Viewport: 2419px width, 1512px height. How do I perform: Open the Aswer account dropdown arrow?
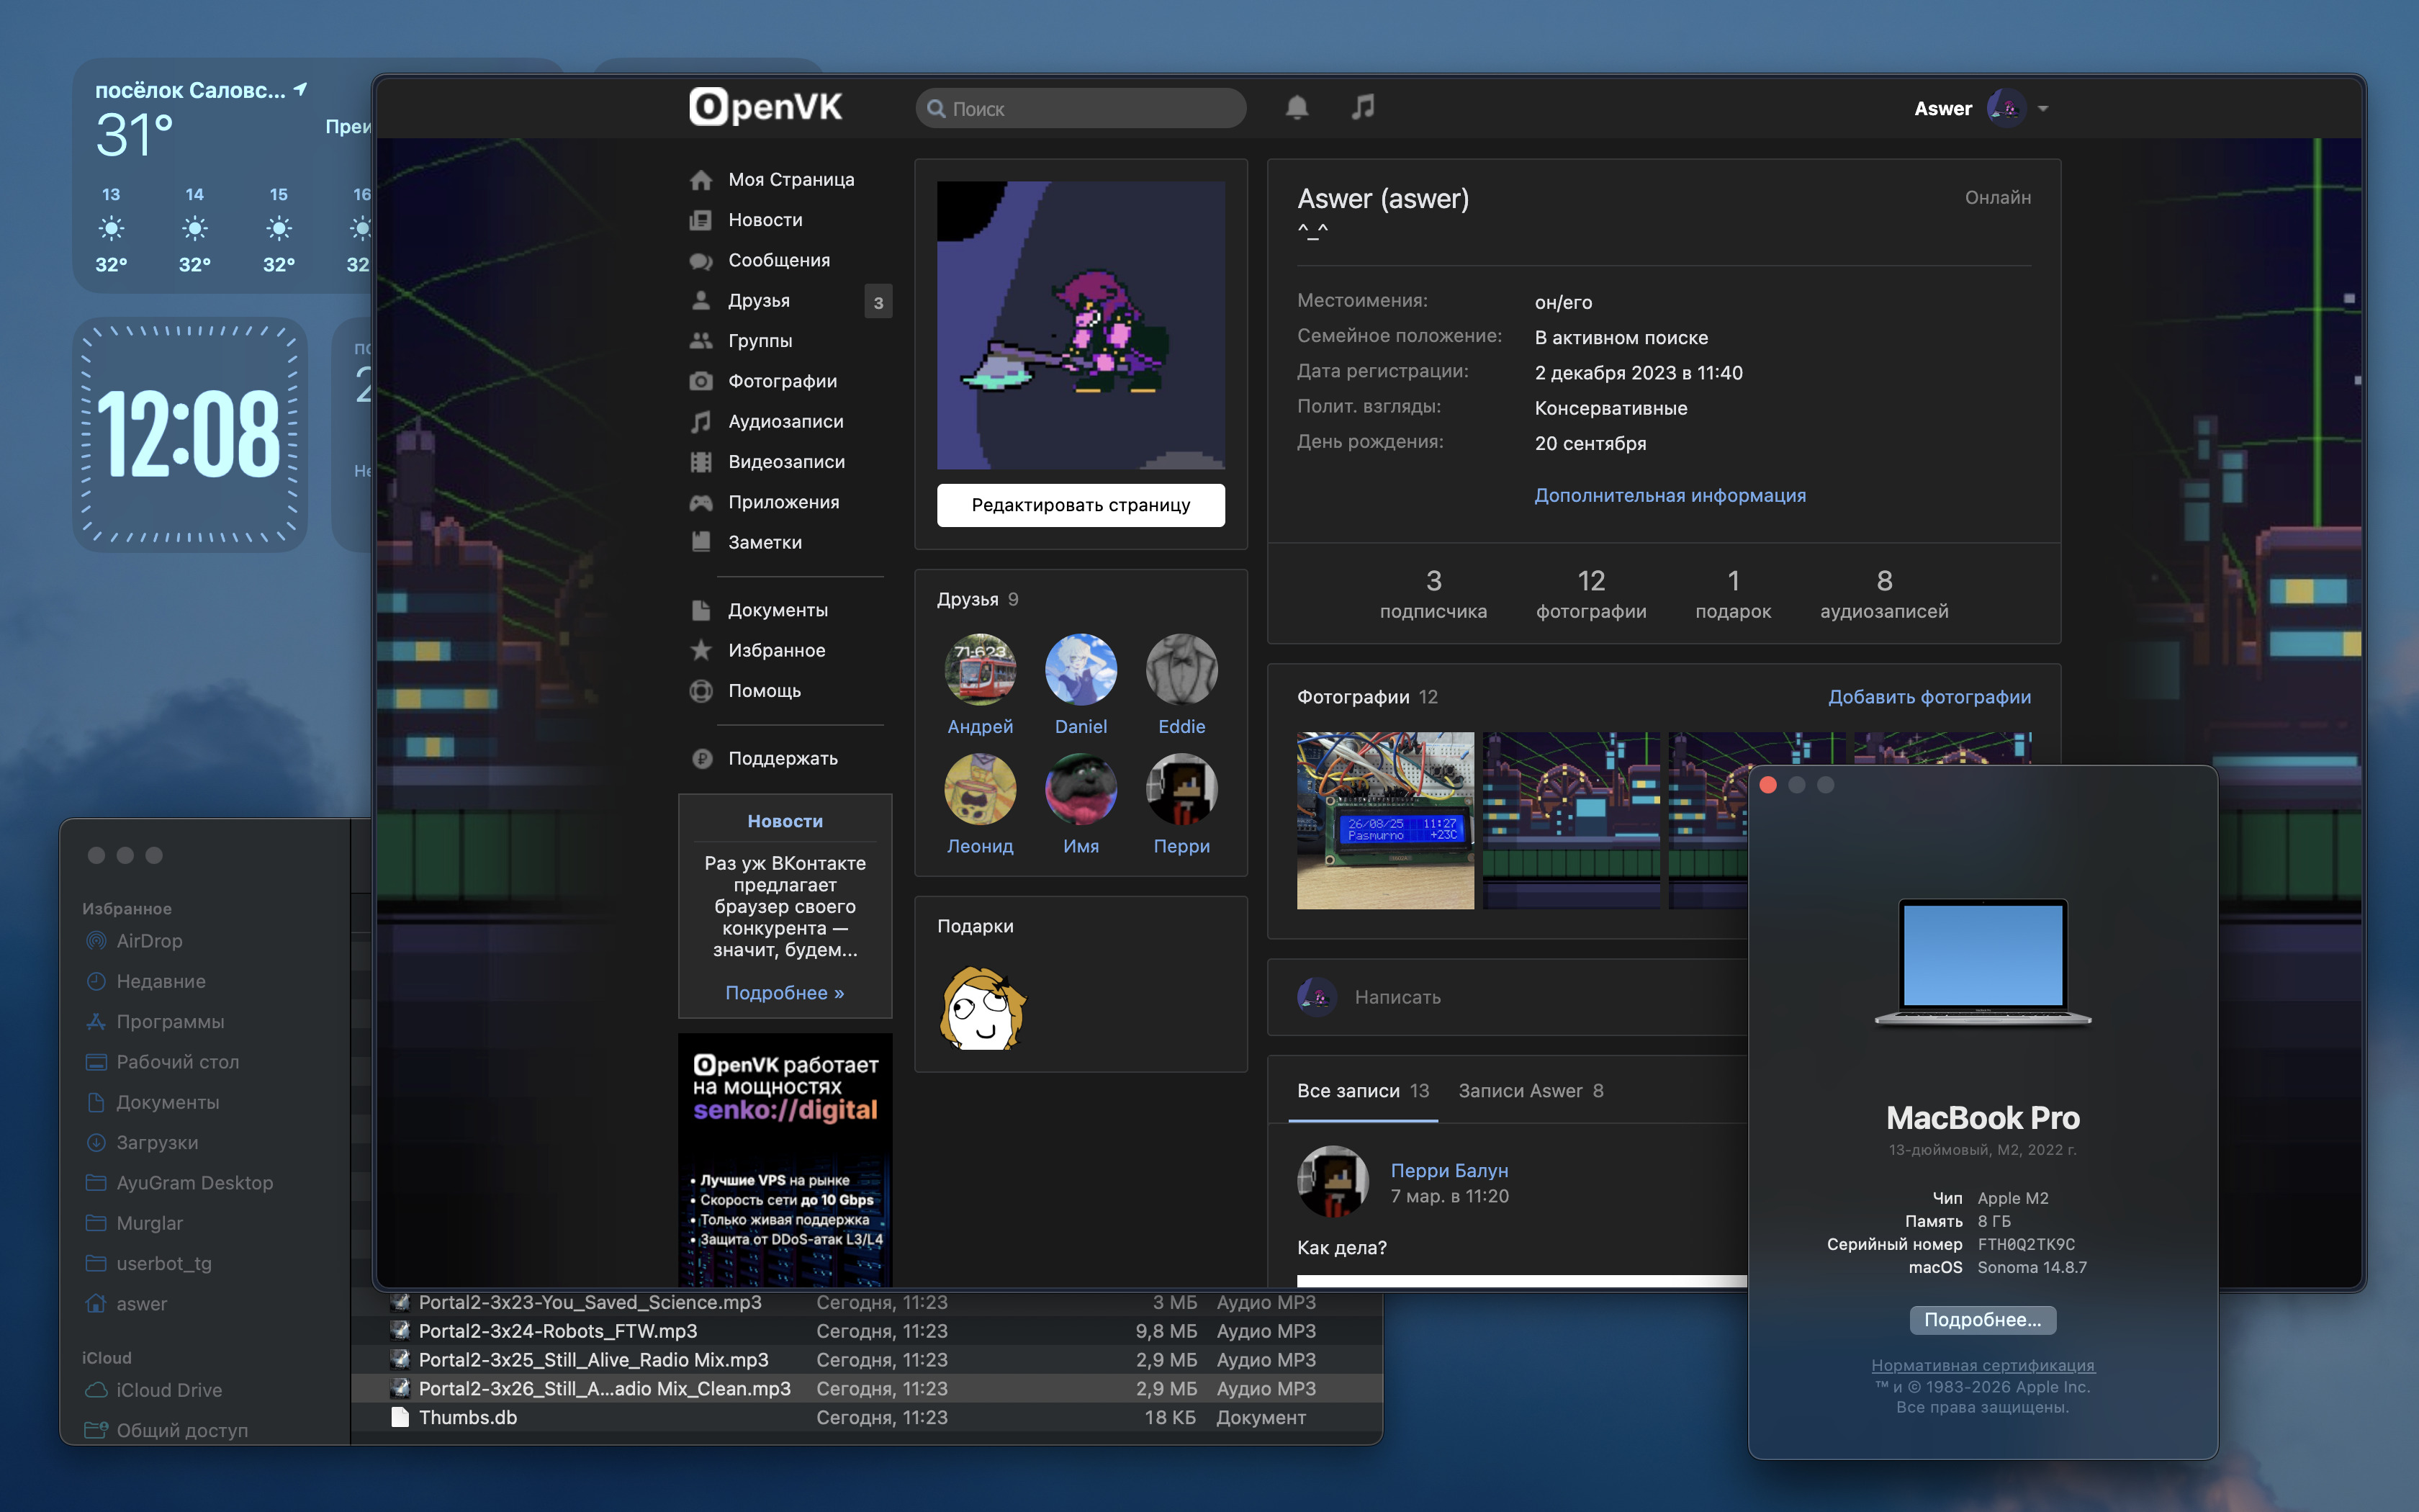pyautogui.click(x=2043, y=108)
